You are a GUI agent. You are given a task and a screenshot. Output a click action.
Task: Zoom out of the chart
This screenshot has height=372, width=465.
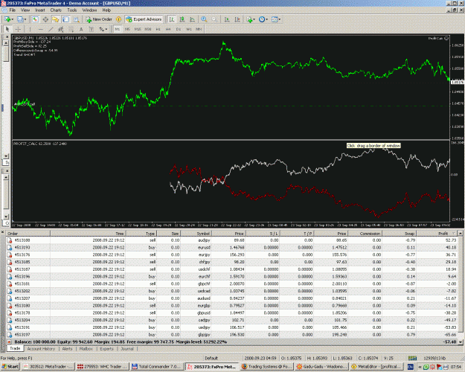(214, 19)
